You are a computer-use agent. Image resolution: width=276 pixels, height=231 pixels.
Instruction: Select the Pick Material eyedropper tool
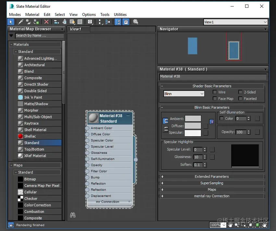point(20,21)
